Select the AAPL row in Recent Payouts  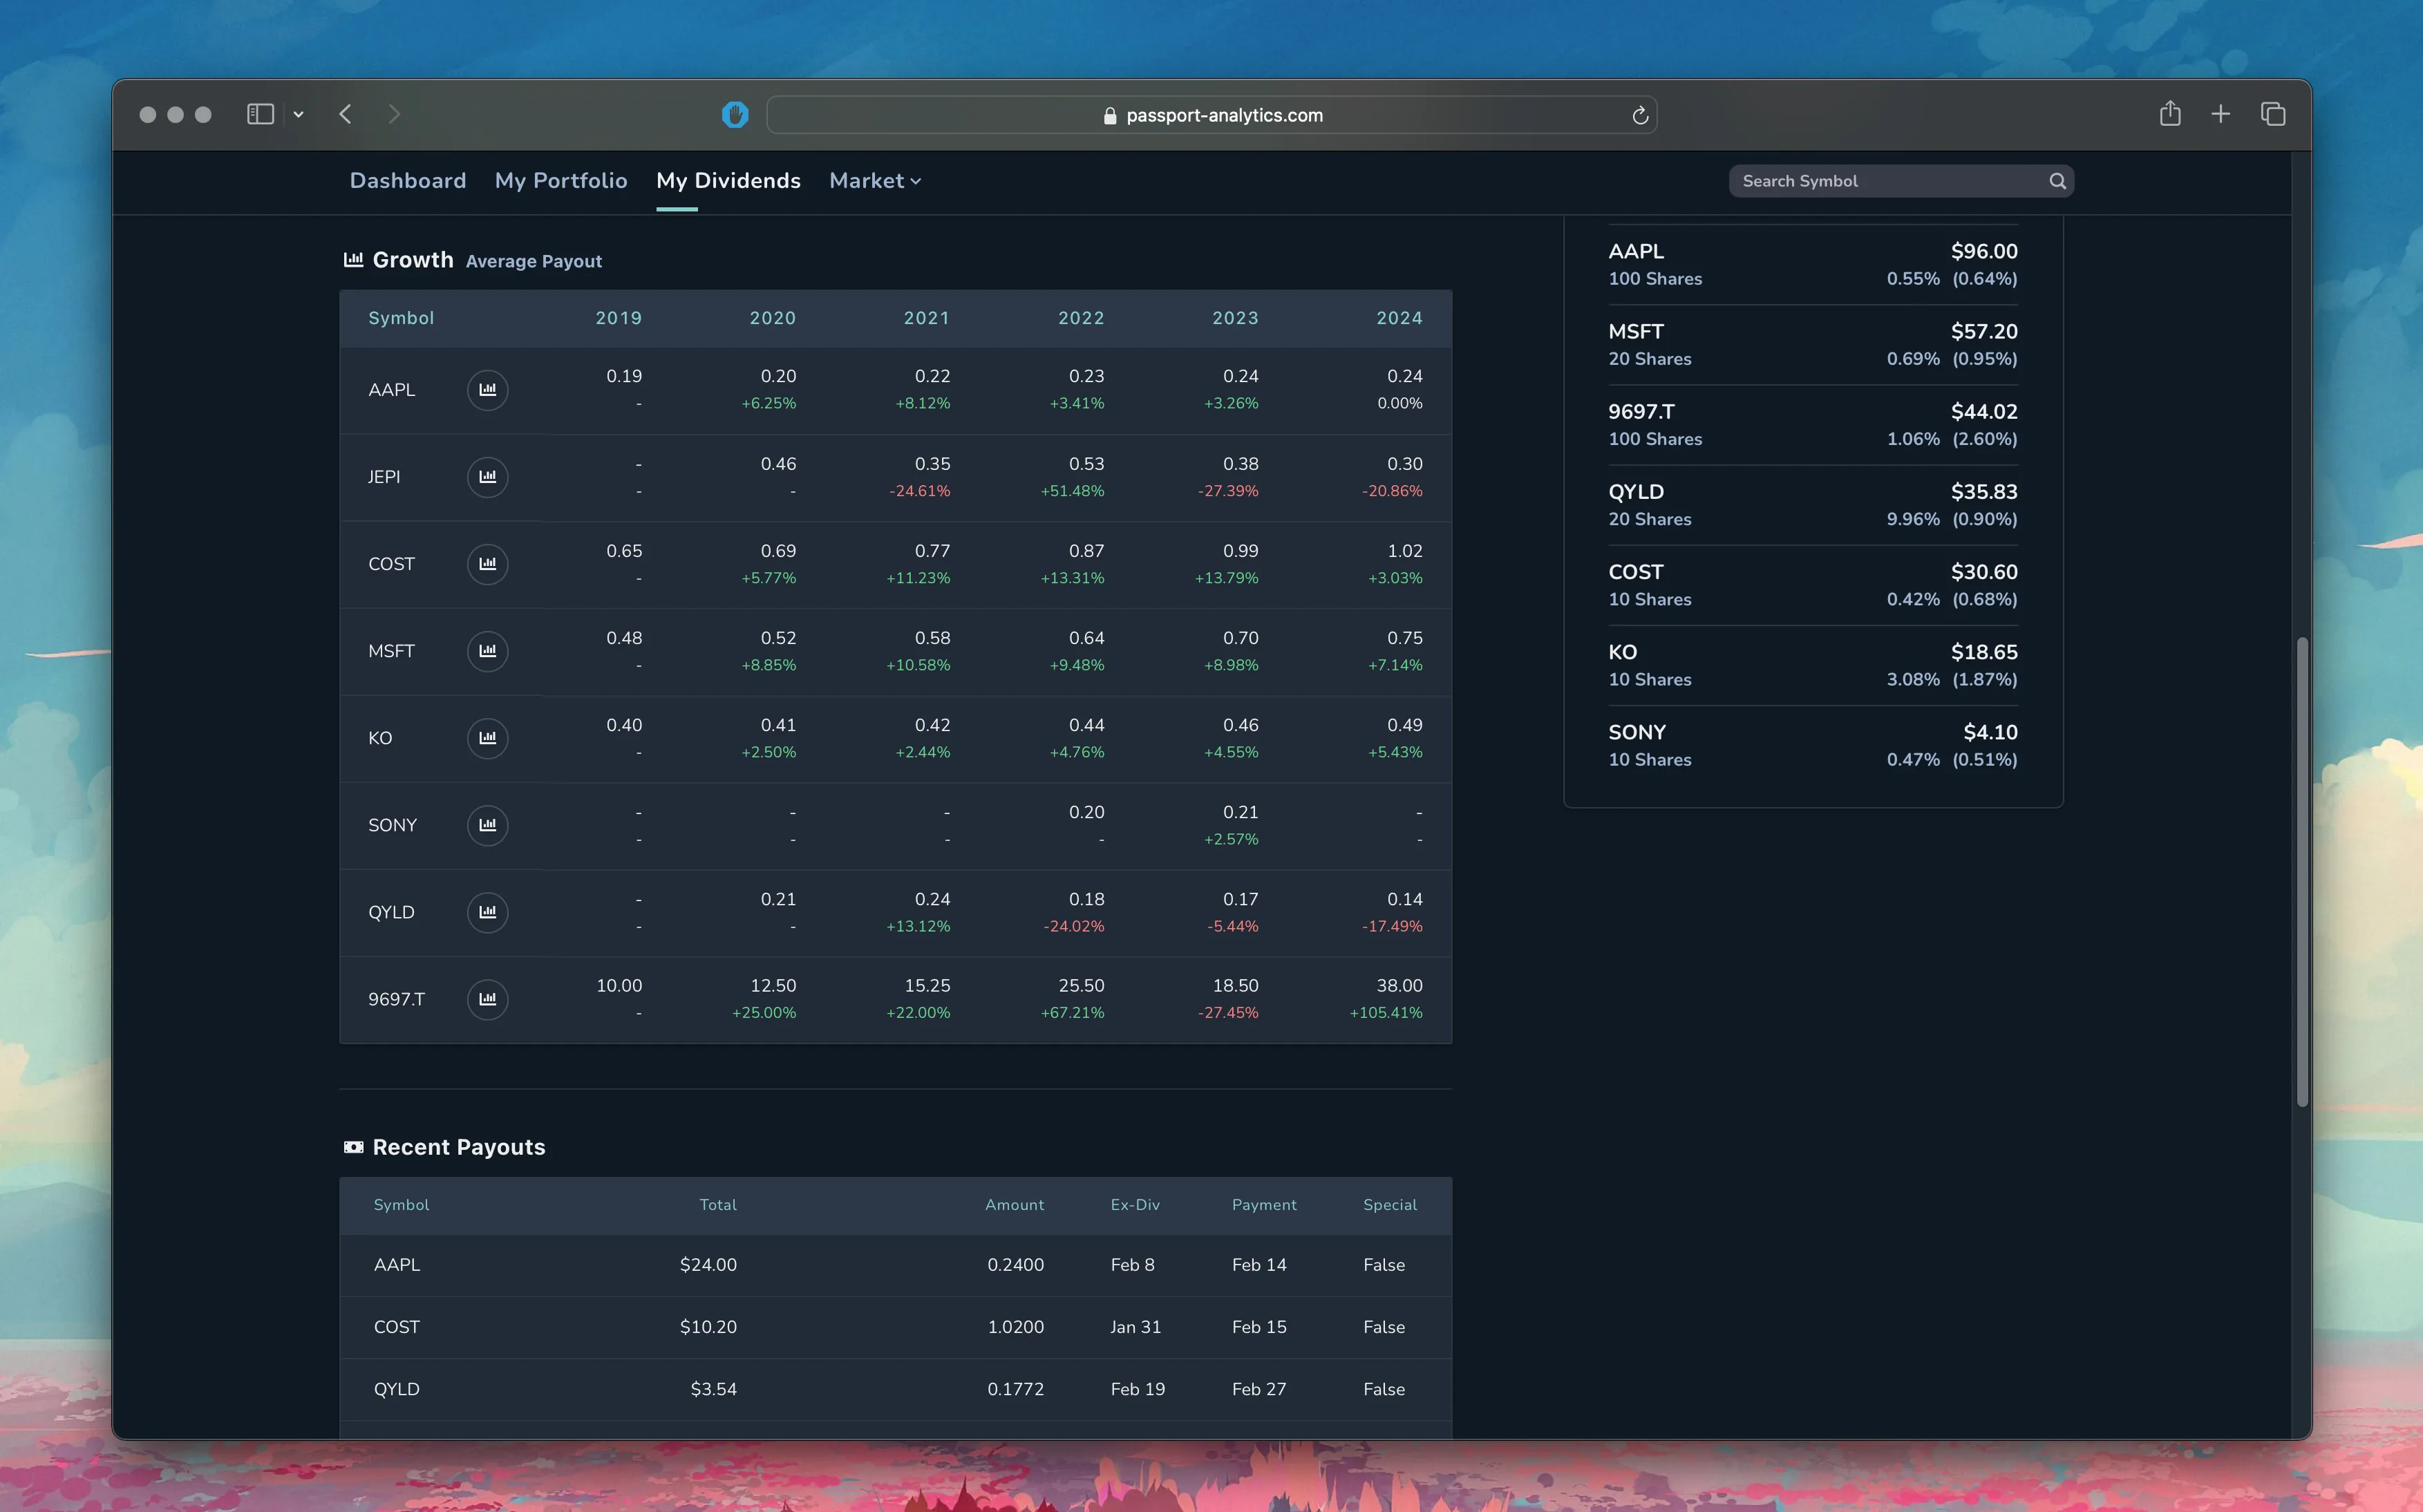pyautogui.click(x=895, y=1265)
